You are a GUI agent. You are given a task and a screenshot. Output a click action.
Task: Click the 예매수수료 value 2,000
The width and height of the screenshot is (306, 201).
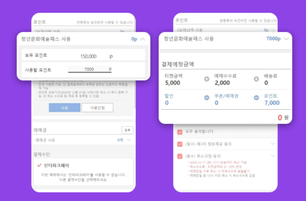coord(222,83)
